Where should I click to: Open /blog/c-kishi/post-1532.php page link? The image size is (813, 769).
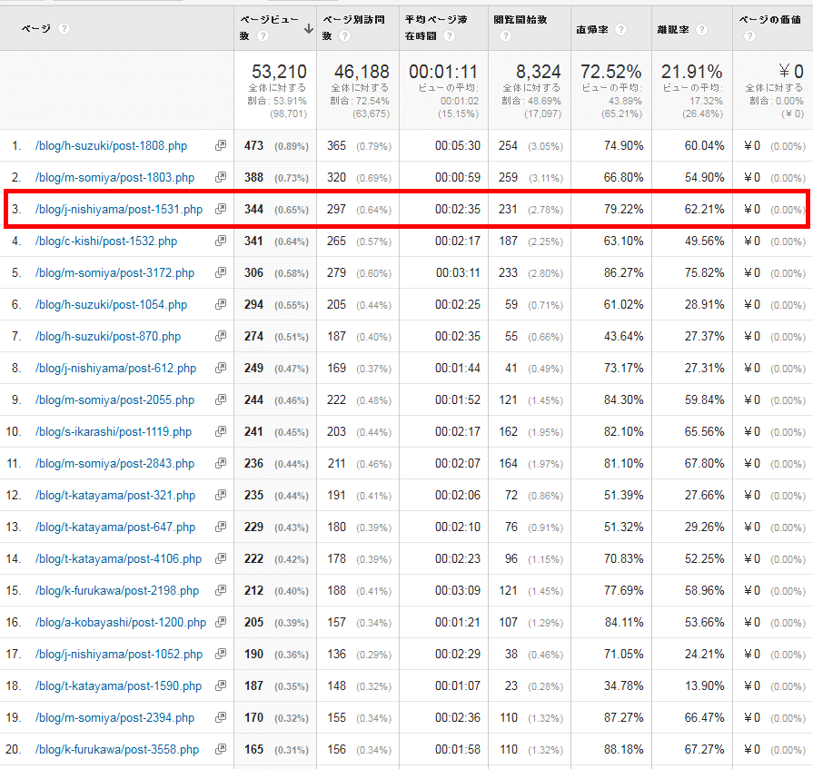pos(105,241)
